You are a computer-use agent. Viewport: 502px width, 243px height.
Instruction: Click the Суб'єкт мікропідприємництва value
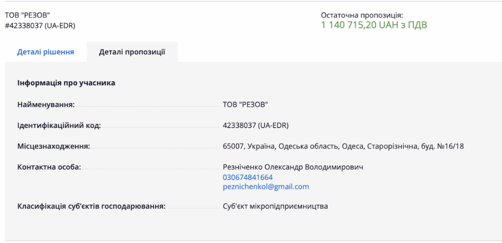click(276, 206)
